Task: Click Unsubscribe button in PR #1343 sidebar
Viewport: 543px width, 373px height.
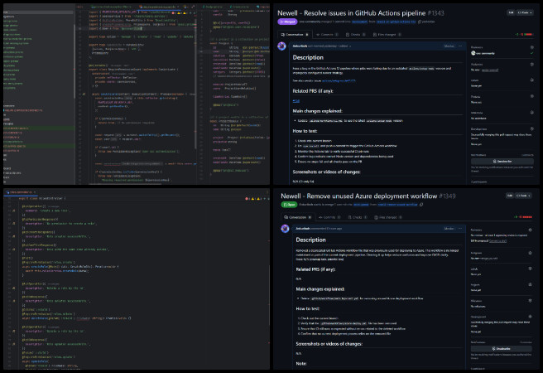Action: [x=502, y=162]
